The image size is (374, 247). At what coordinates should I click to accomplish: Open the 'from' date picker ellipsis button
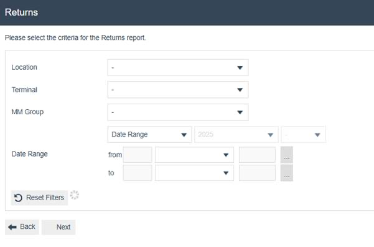coord(286,155)
